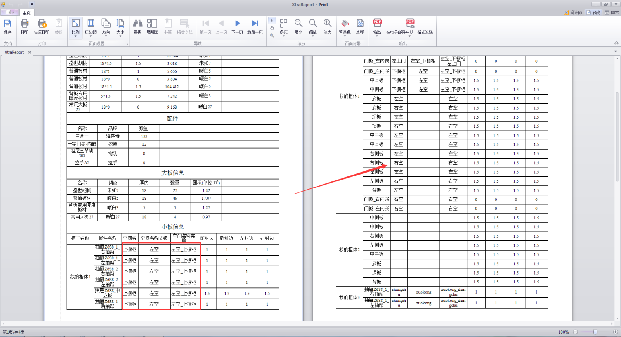621x337 pixels.
Task: Switch to the 主页 ribbon tab
Action: coord(26,13)
